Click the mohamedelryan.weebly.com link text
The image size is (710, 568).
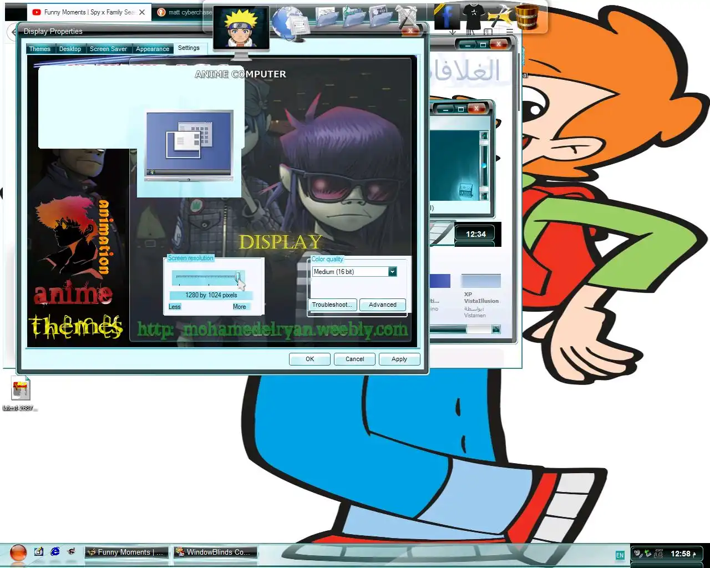(272, 329)
